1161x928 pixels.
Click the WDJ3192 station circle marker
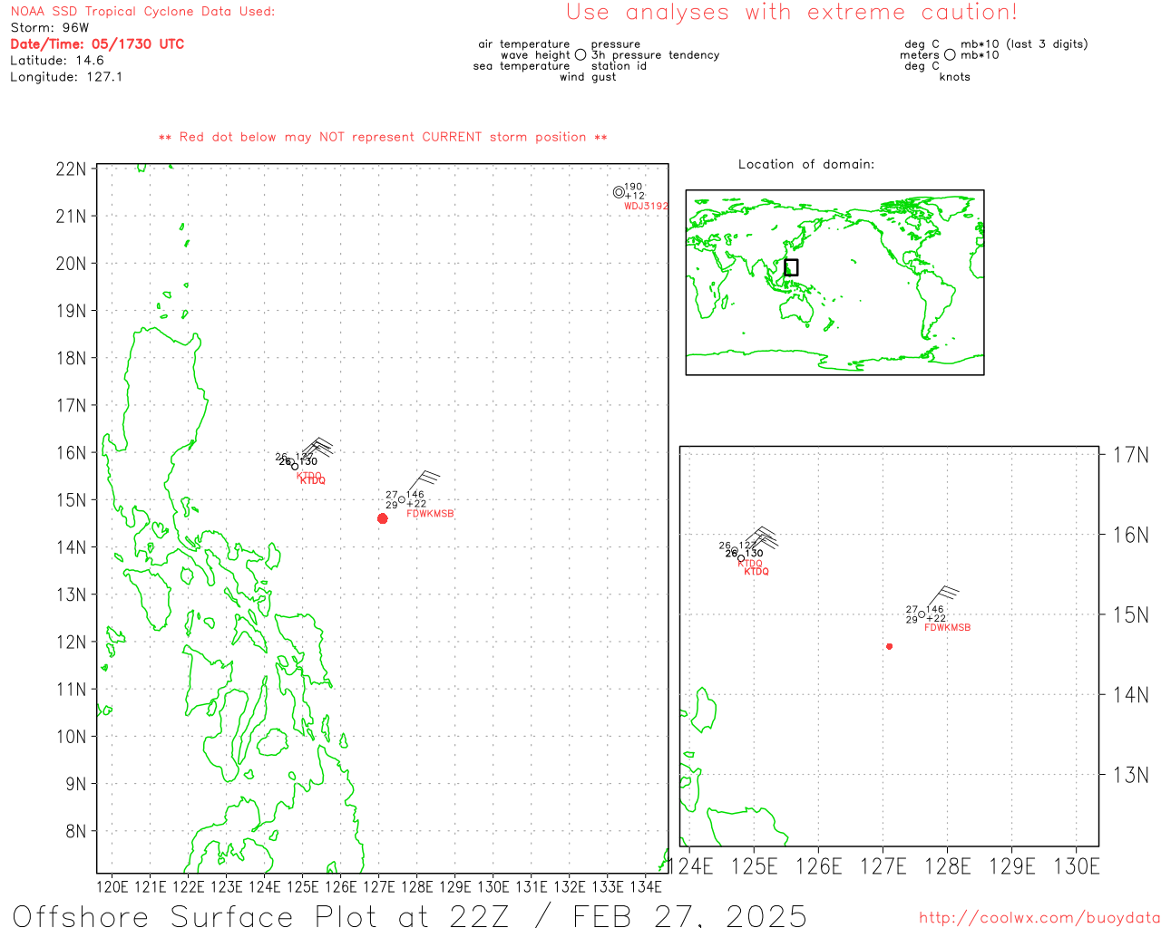click(x=619, y=192)
